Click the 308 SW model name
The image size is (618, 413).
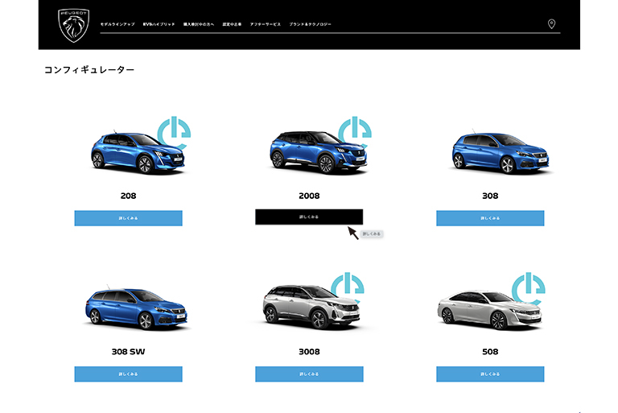pyautogui.click(x=128, y=352)
